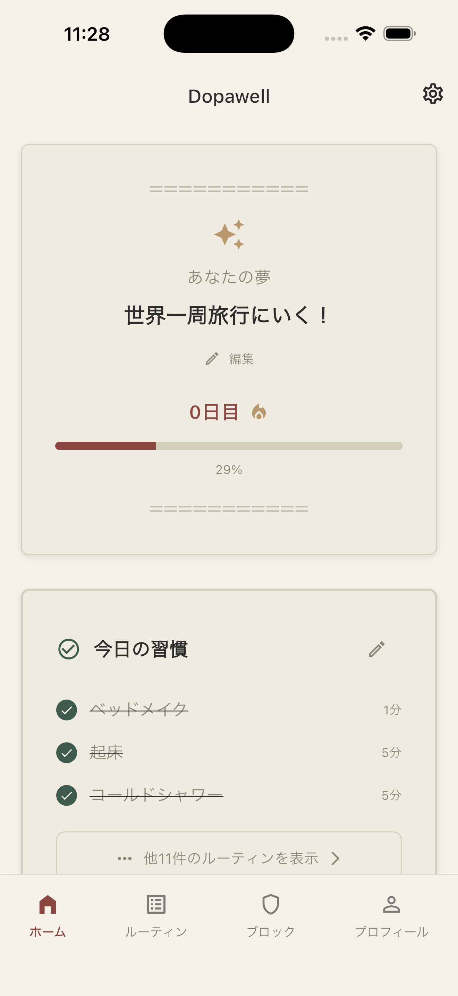Tap the sparkle stars dream icon
This screenshot has width=458, height=996.
(x=229, y=234)
